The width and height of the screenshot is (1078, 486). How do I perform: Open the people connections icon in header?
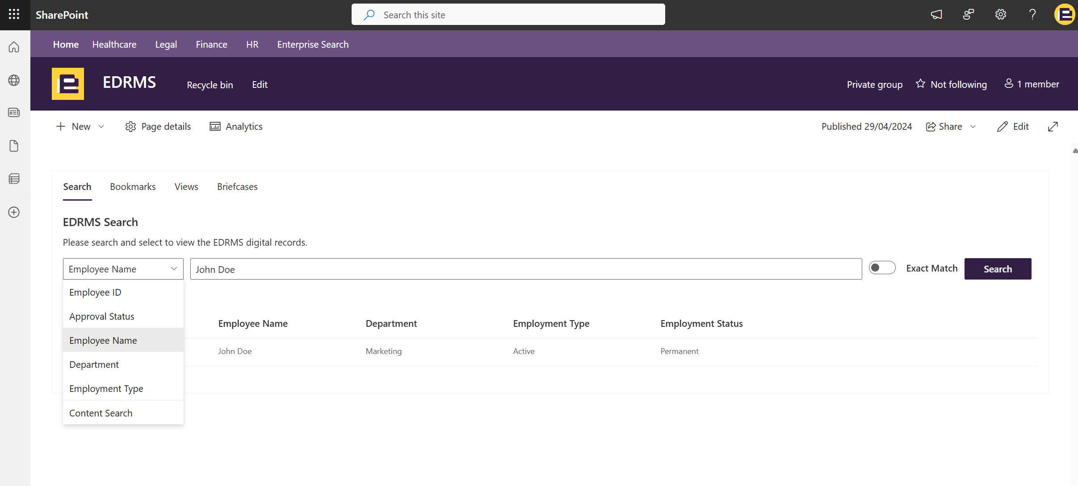(969, 15)
